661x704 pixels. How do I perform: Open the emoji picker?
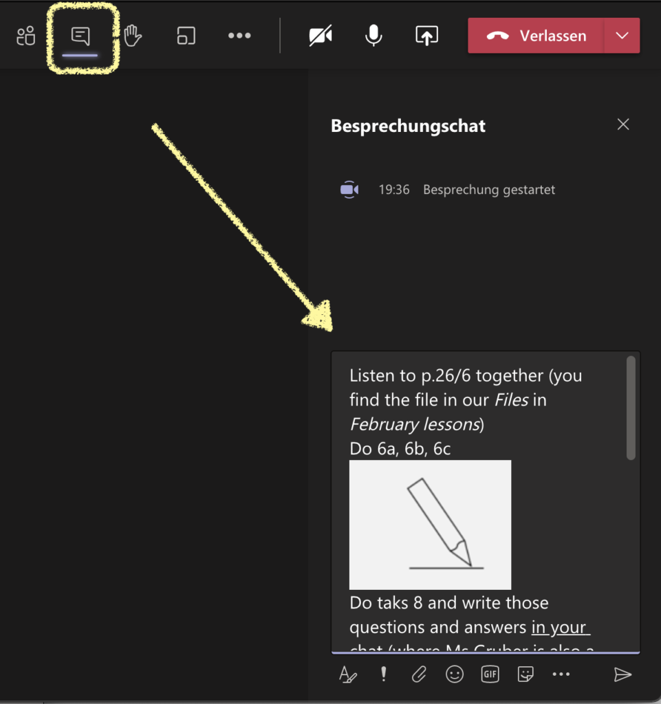click(455, 674)
